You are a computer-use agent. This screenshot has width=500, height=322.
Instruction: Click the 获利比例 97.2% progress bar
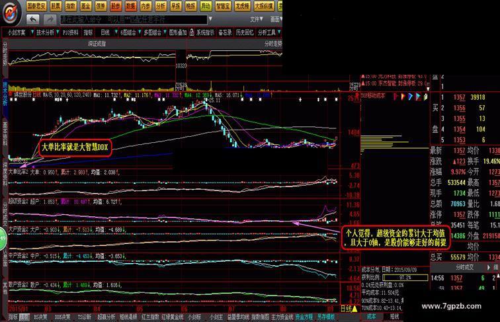405,278
